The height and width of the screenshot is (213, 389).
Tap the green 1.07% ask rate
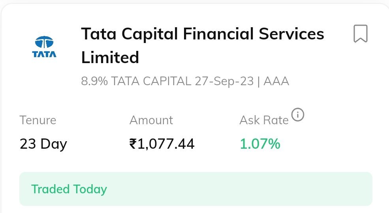260,144
